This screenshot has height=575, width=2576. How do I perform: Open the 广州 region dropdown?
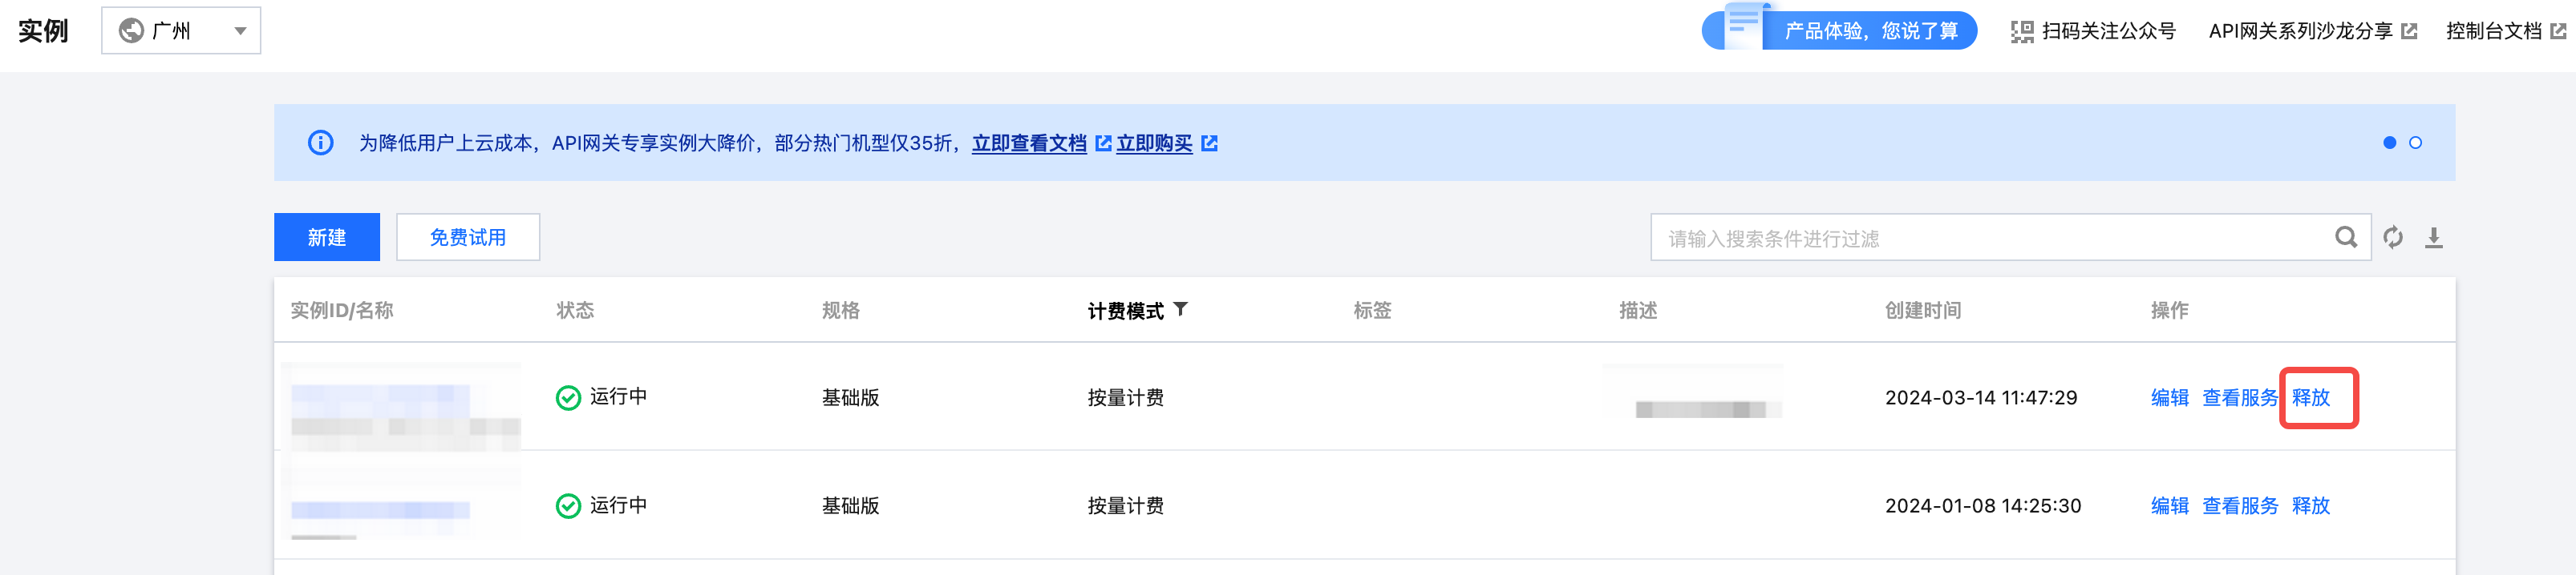[x=181, y=31]
